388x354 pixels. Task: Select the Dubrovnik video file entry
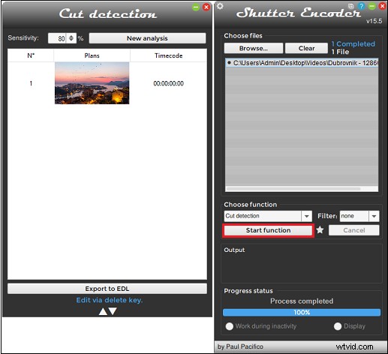coord(302,63)
